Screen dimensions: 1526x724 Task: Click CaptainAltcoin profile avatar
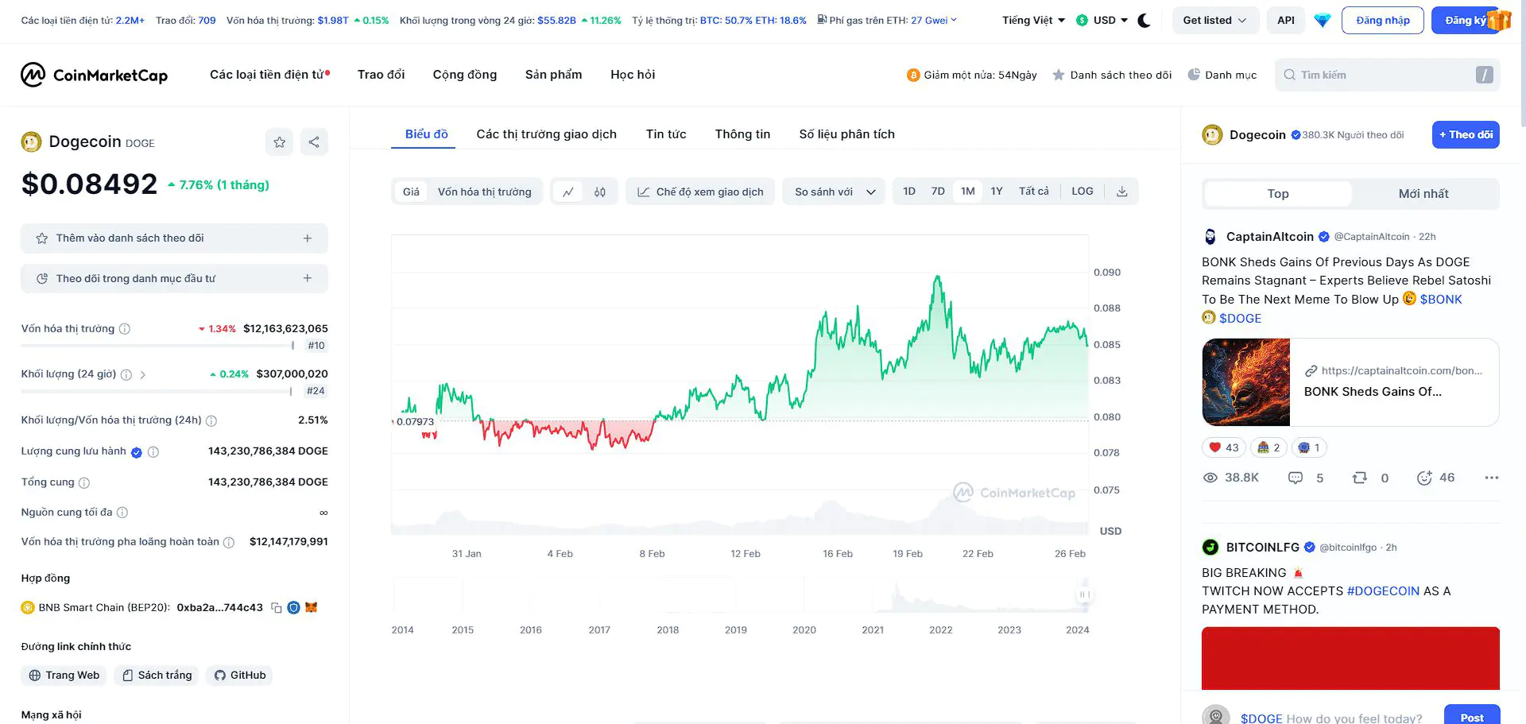point(1210,237)
